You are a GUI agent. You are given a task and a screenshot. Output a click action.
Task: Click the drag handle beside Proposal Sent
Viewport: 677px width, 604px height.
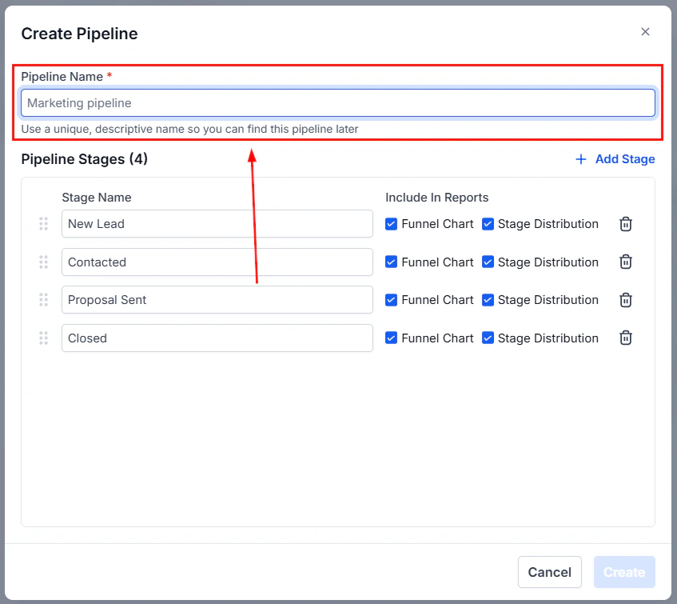44,300
